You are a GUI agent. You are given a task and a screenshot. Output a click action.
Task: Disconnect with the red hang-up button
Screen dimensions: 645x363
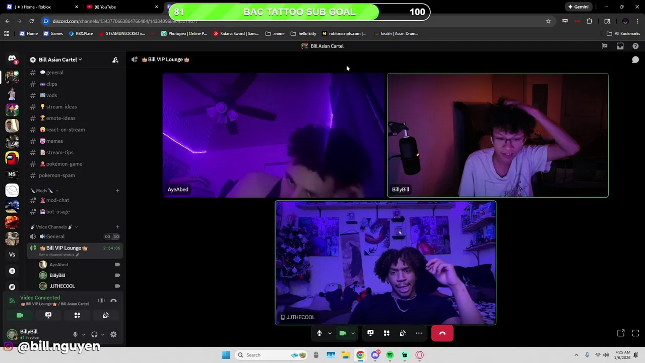[x=442, y=333]
